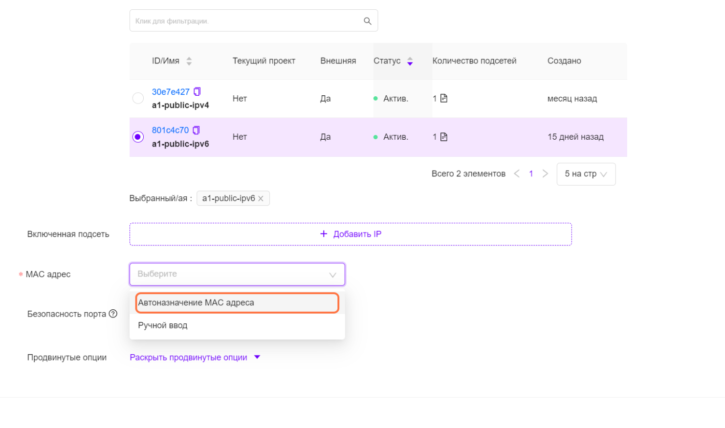
Task: Sort table by ID/Имя column arrows
Action: coord(189,61)
